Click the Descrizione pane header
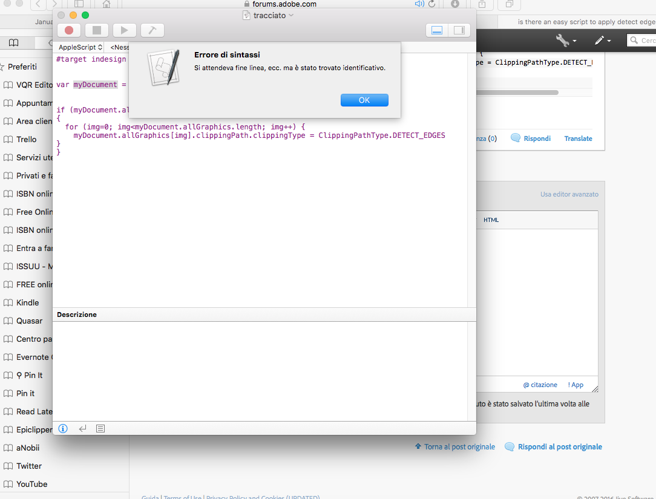The height and width of the screenshot is (499, 656). coord(264,315)
